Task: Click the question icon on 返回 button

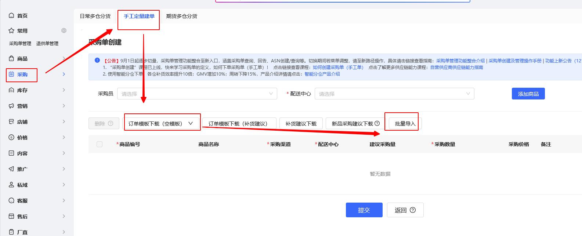Action: tap(413, 210)
